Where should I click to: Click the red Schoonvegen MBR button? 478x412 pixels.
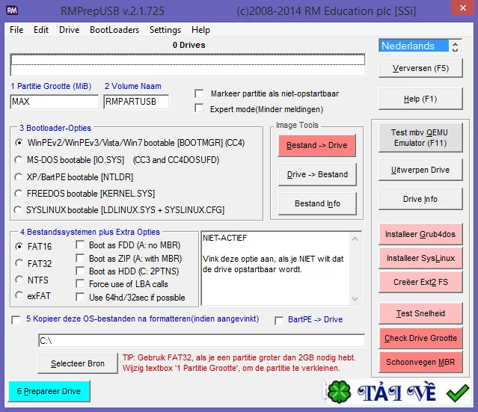click(420, 362)
